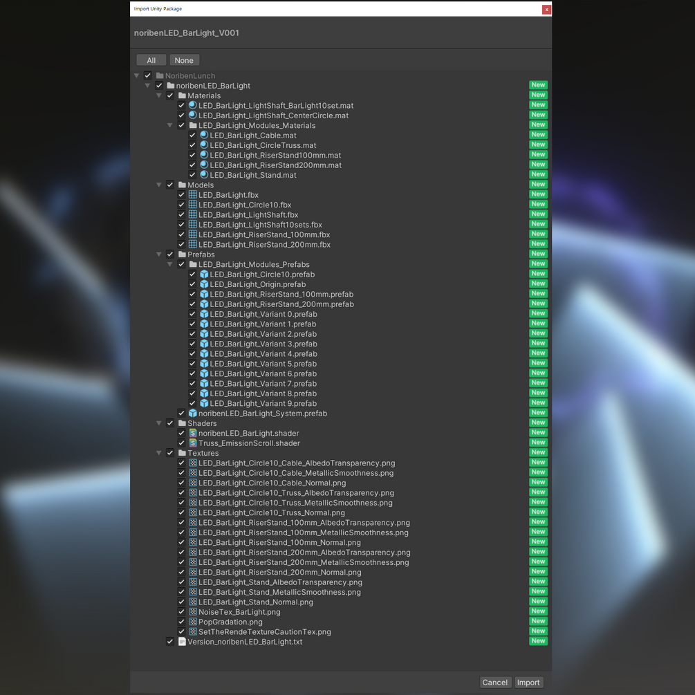The height and width of the screenshot is (695, 695).
Task: Select LED_BarLight_LightShaft10sets.fbx file name
Action: [x=260, y=225]
